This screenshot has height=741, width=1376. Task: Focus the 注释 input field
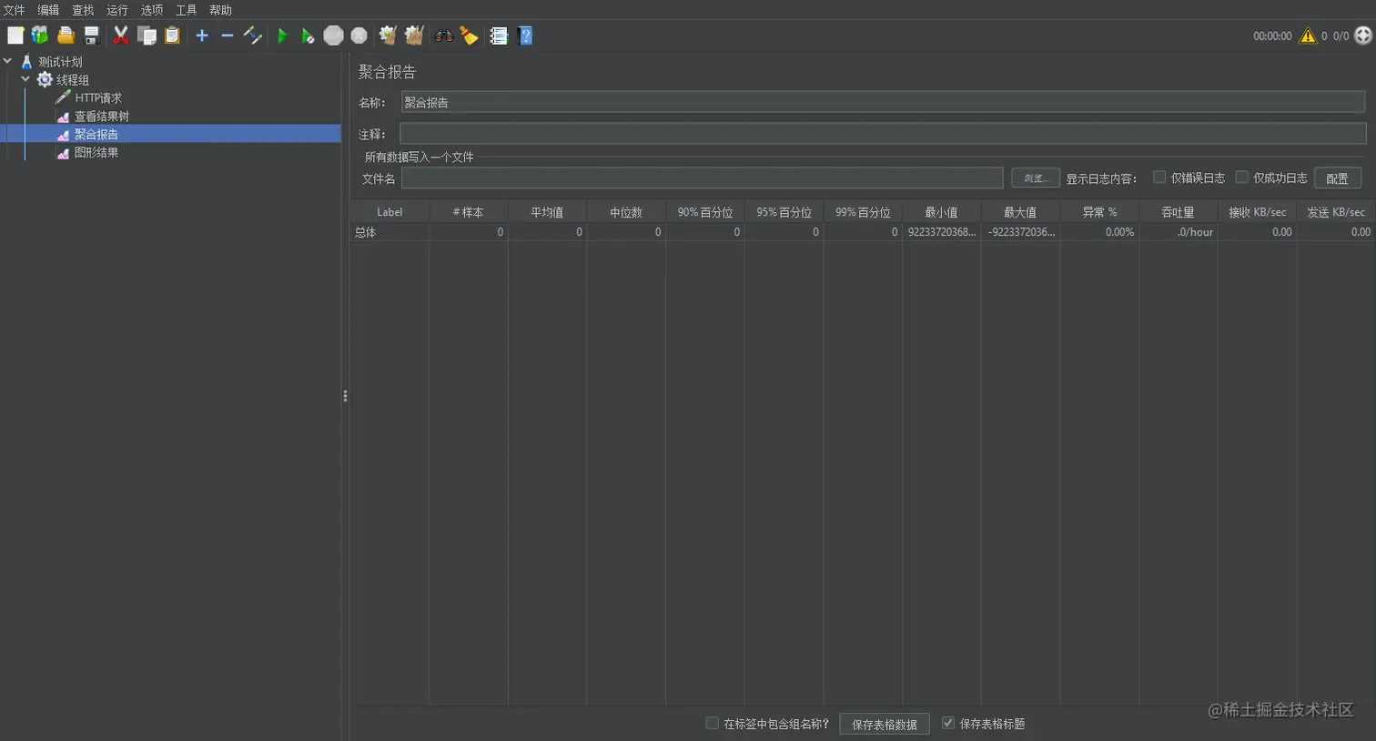pyautogui.click(x=883, y=134)
